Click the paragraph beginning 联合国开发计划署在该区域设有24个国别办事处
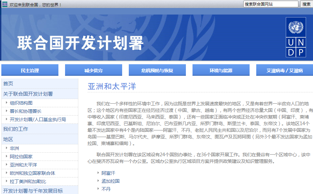 [x=199, y=158]
